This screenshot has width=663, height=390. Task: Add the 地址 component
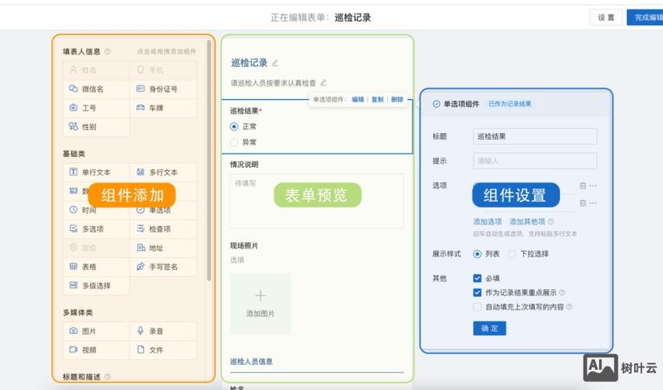pyautogui.click(x=163, y=248)
